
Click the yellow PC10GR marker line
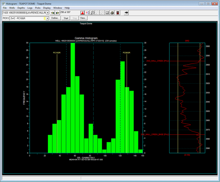(57, 91)
